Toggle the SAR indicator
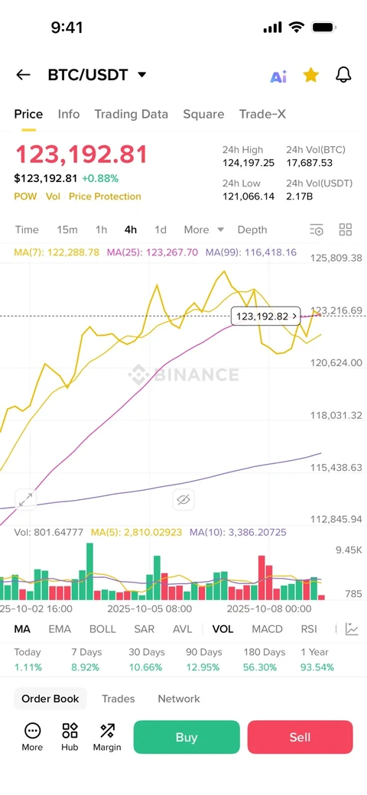 tap(144, 629)
